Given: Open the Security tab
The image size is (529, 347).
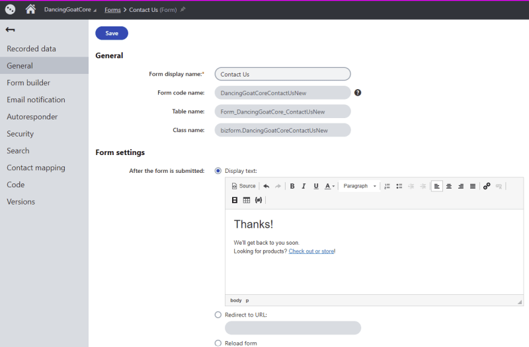Looking at the screenshot, I should [44, 134].
